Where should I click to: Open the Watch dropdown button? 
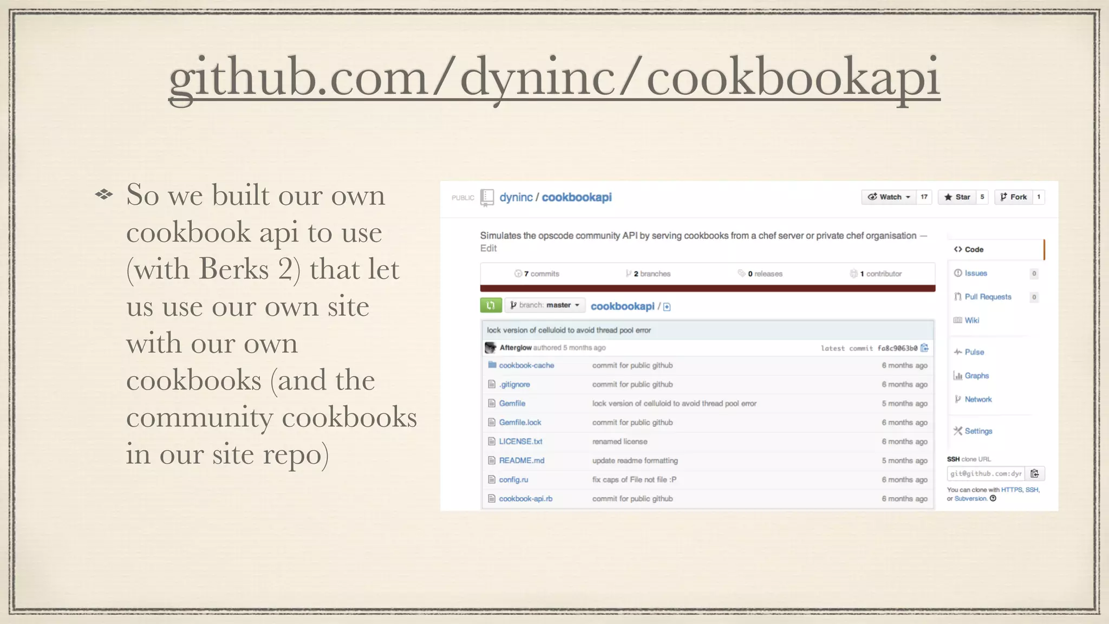click(x=889, y=197)
